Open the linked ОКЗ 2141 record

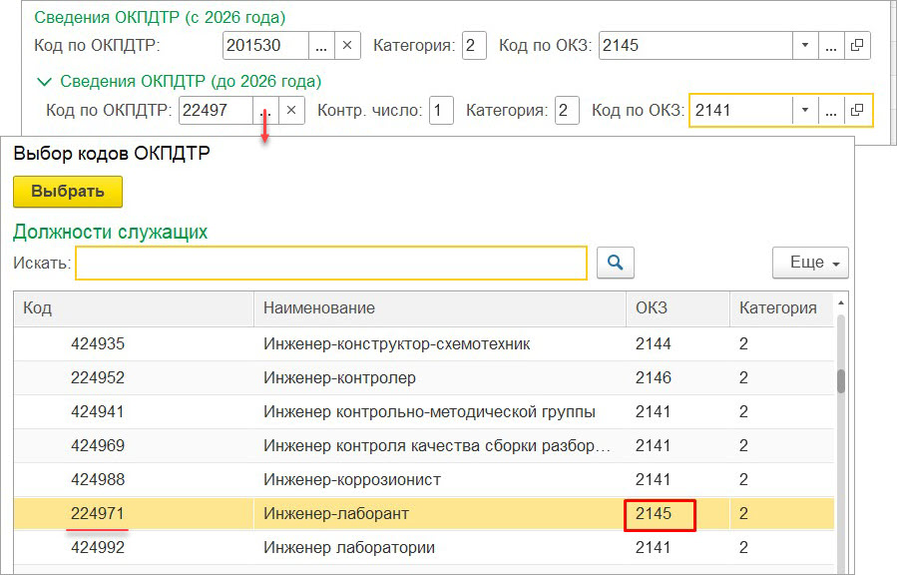[857, 111]
